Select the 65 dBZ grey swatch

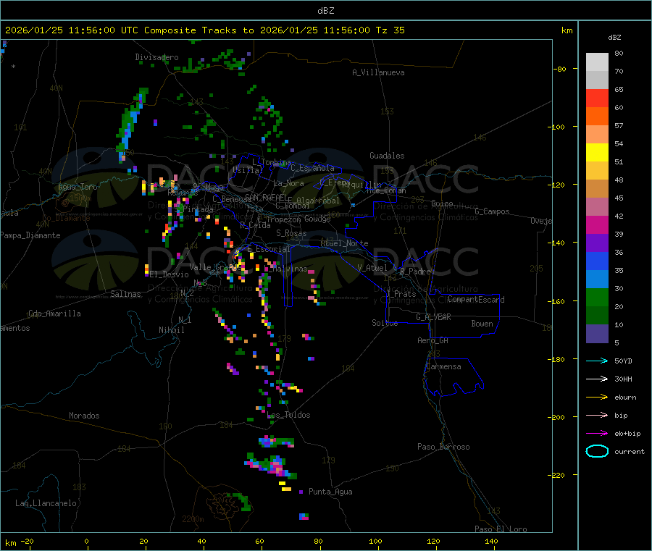tap(597, 80)
